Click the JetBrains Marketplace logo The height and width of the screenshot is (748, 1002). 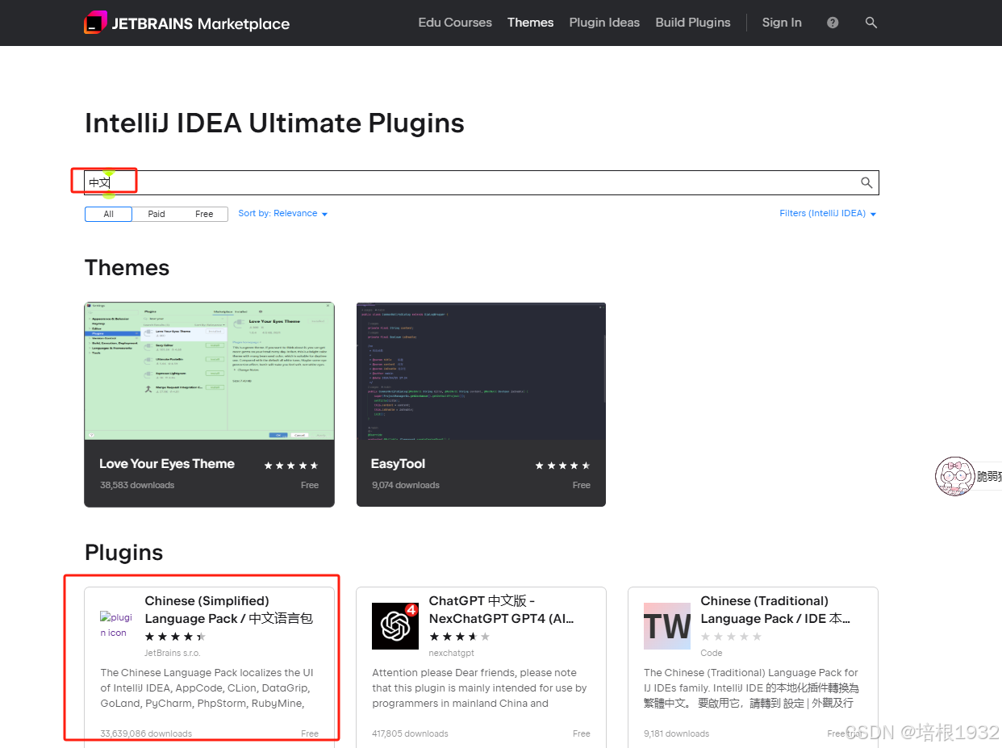(186, 23)
